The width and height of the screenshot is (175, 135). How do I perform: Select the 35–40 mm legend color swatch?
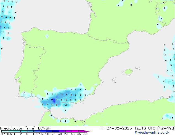[68, 131]
